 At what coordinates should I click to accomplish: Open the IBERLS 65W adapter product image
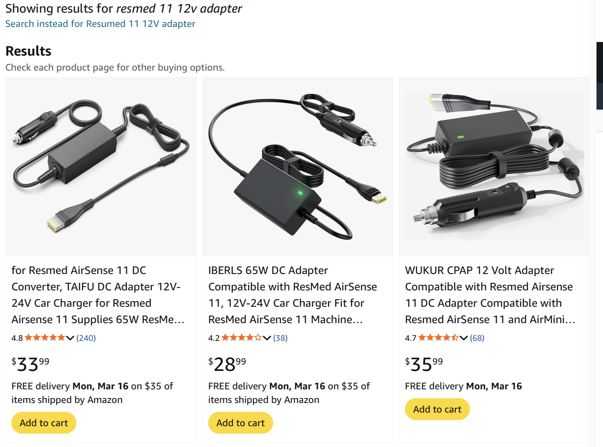pos(298,167)
